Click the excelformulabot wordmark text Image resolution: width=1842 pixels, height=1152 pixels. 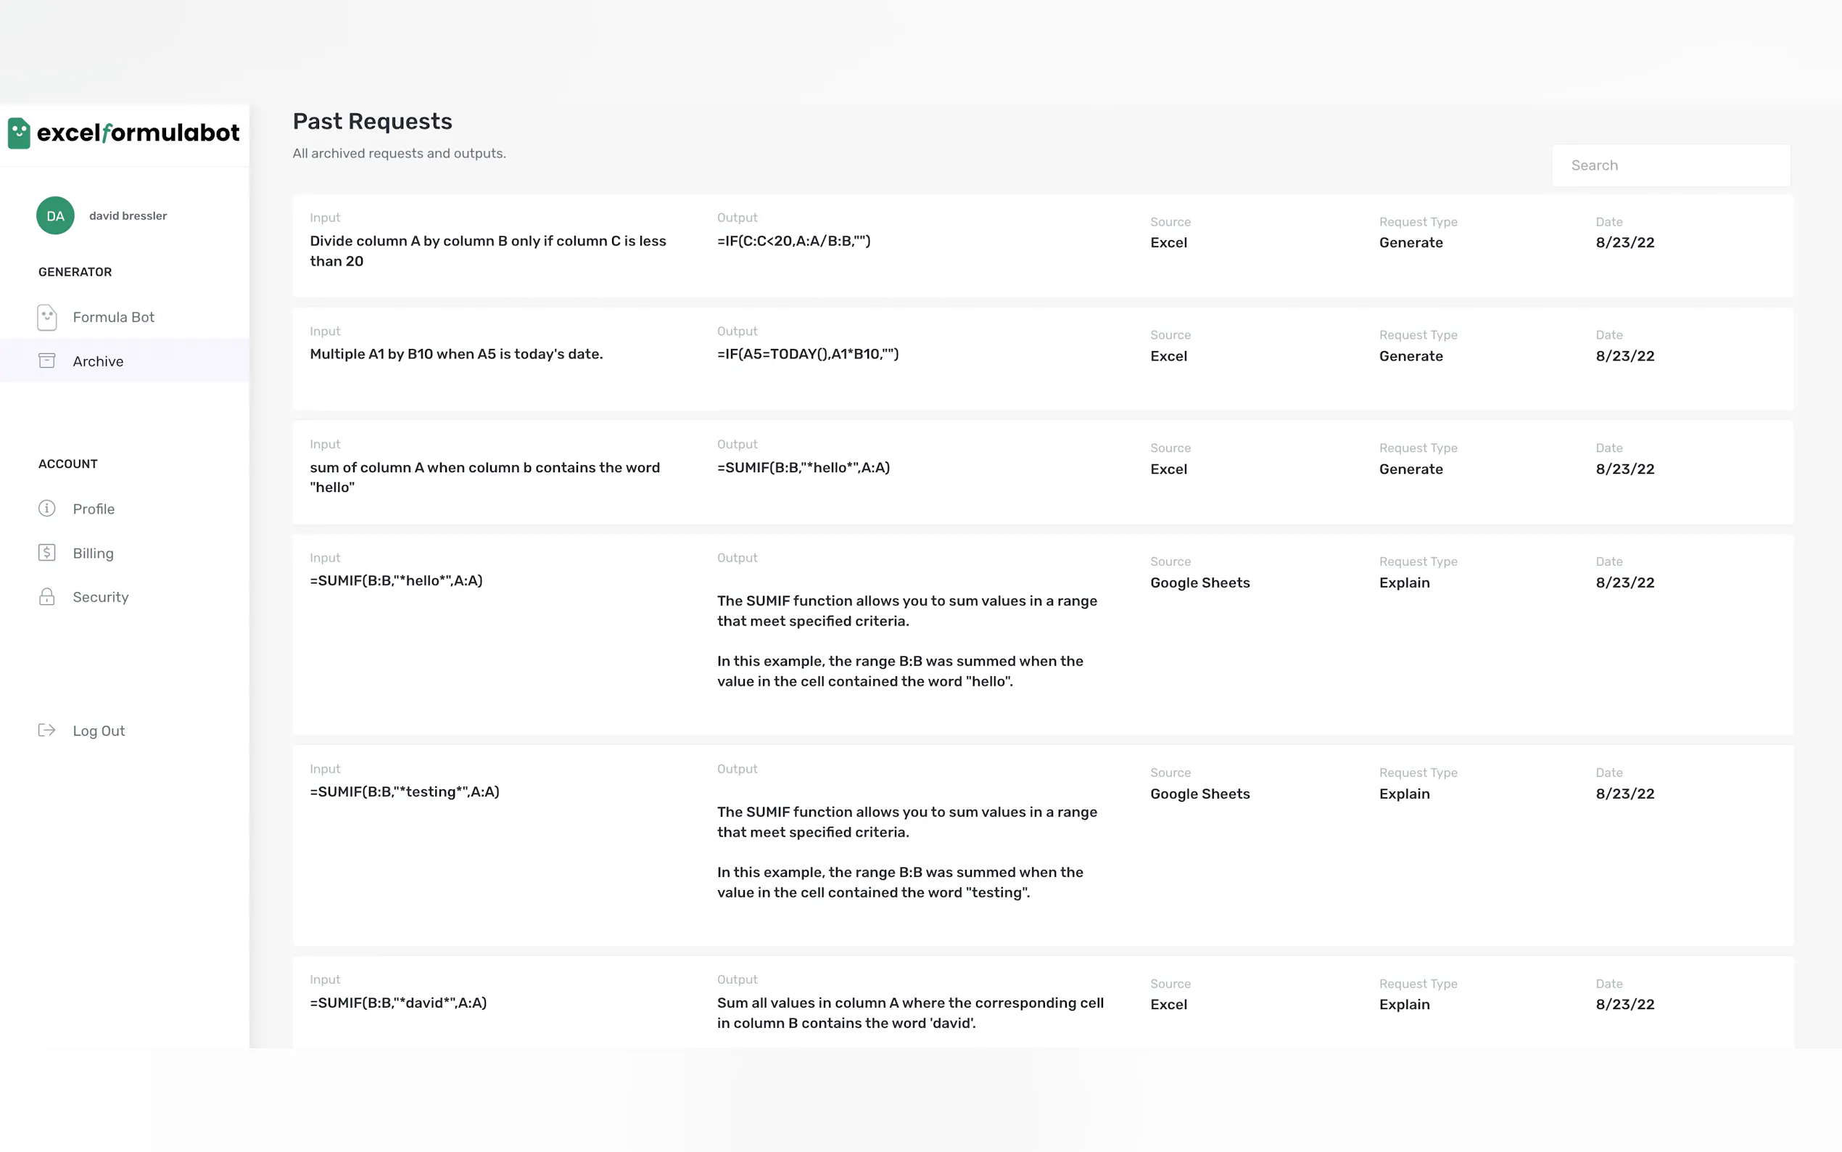(x=139, y=133)
